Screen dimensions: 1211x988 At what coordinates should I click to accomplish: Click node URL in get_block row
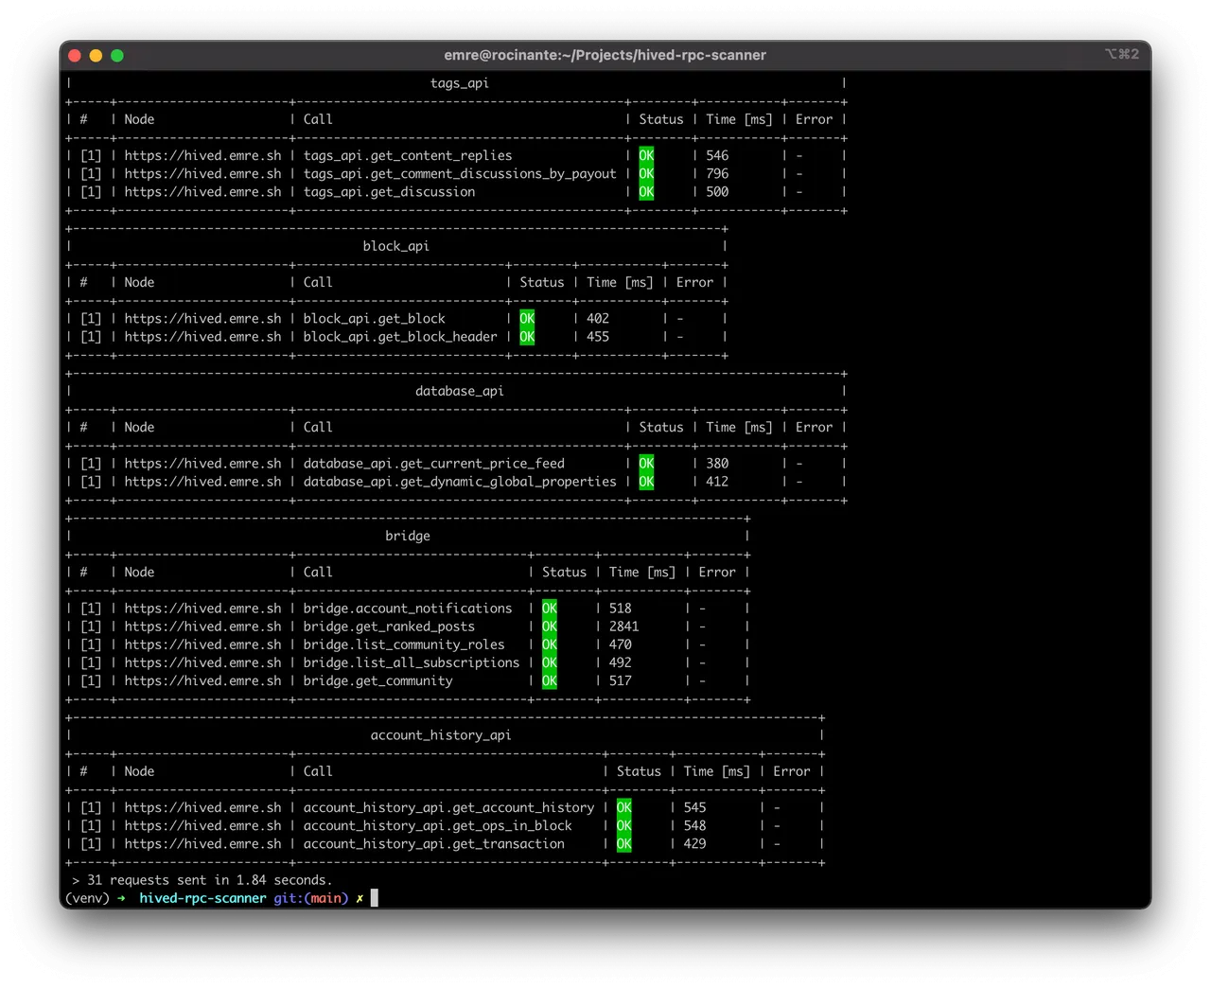tap(202, 318)
